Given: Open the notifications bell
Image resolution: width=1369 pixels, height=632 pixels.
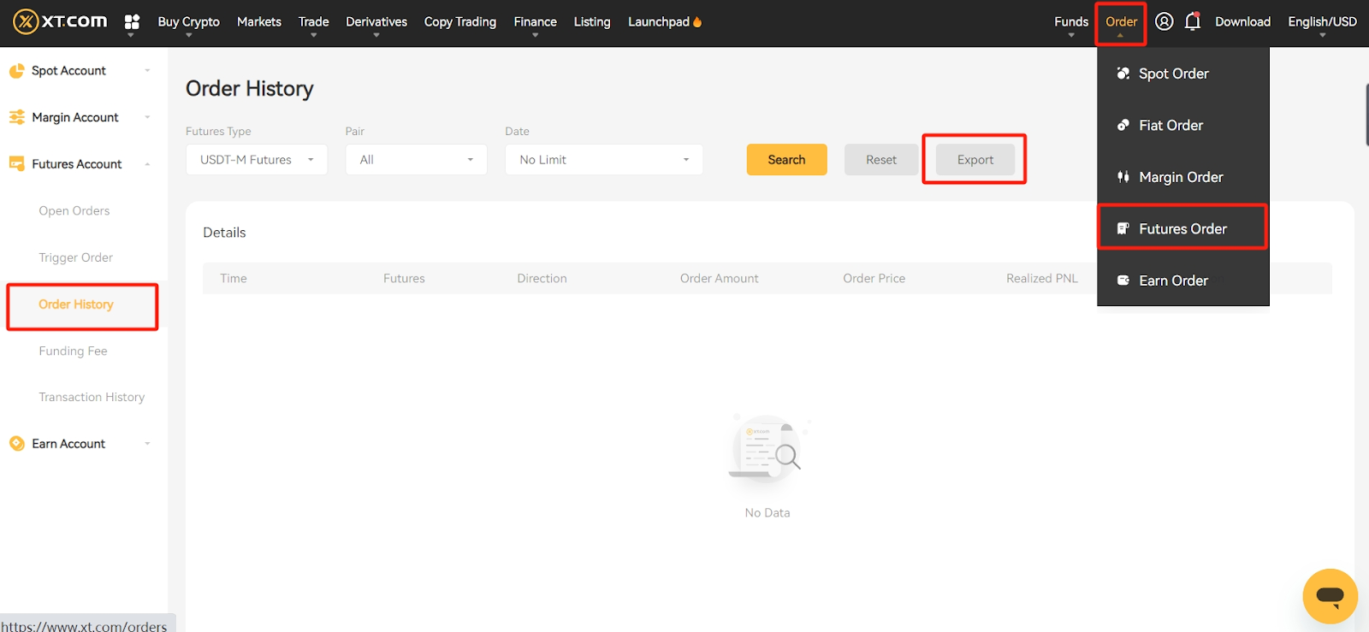Looking at the screenshot, I should 1192,21.
